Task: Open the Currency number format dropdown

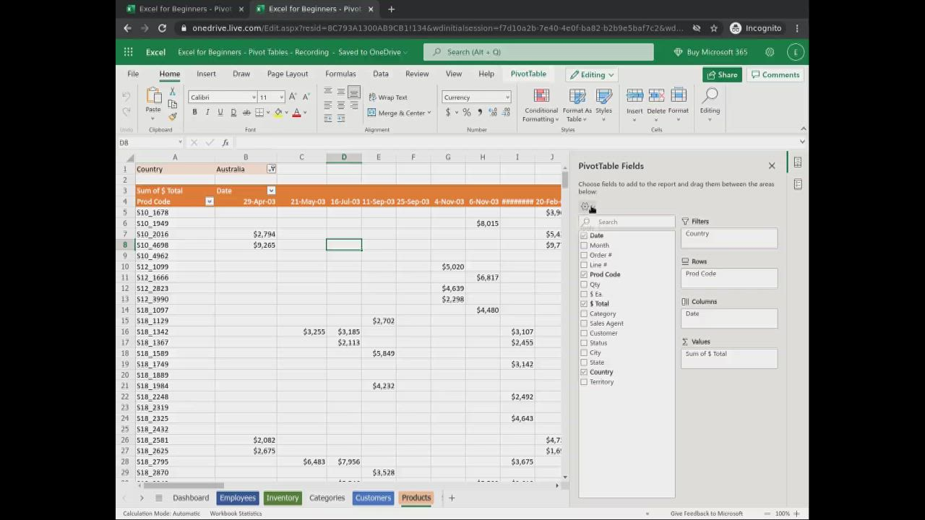Action: click(x=507, y=97)
